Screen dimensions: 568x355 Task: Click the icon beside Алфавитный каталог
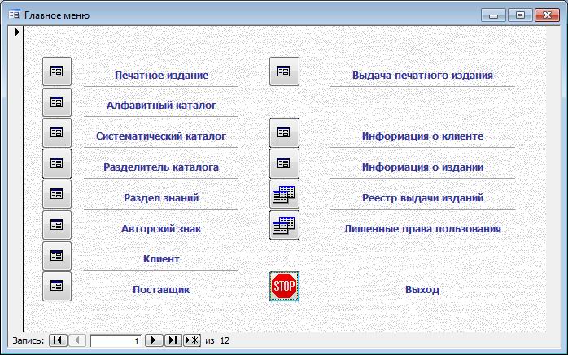[56, 102]
